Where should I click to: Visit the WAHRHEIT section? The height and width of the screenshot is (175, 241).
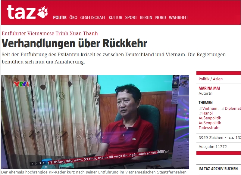click(x=178, y=17)
